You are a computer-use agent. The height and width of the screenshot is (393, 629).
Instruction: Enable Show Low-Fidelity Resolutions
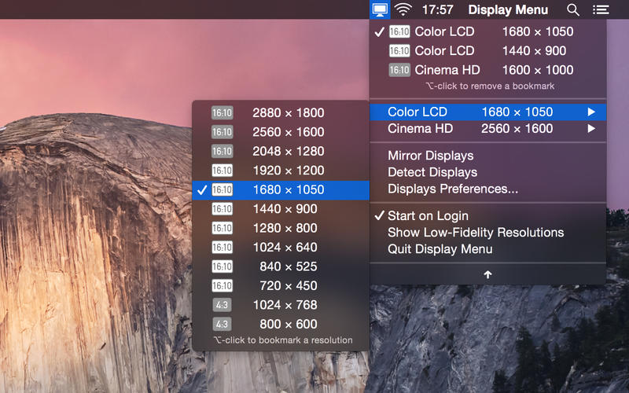coord(475,233)
